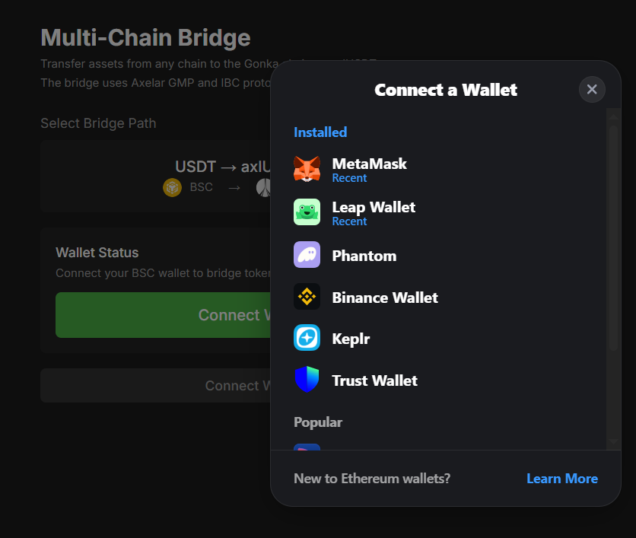636x538 pixels.
Task: Click the Keplr wallet icon
Action: [x=307, y=338]
